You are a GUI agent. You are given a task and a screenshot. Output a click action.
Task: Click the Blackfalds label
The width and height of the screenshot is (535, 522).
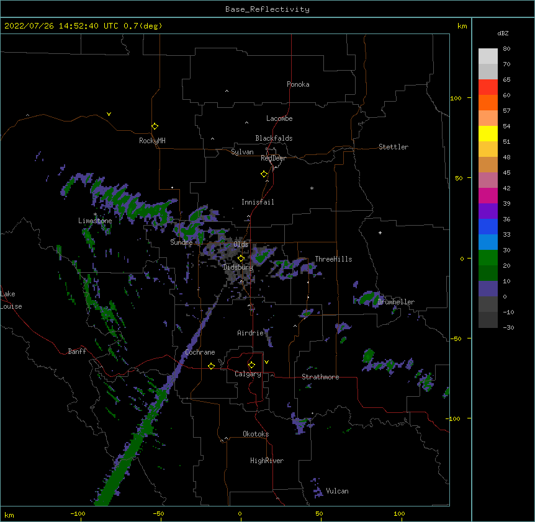point(274,138)
